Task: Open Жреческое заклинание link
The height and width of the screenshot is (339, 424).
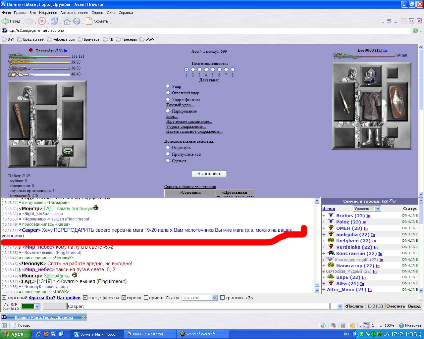Action: [189, 121]
